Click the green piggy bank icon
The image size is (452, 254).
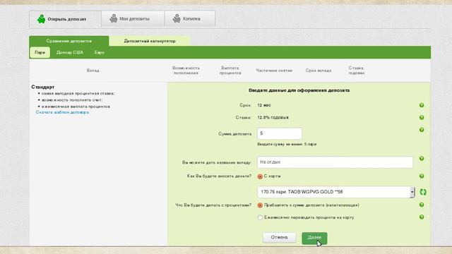point(41,19)
